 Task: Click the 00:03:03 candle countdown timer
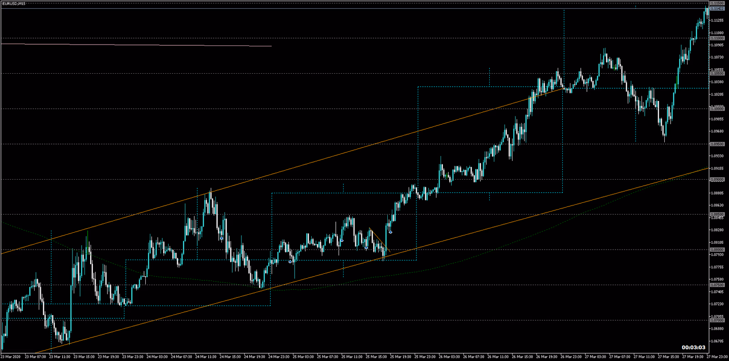(693, 347)
